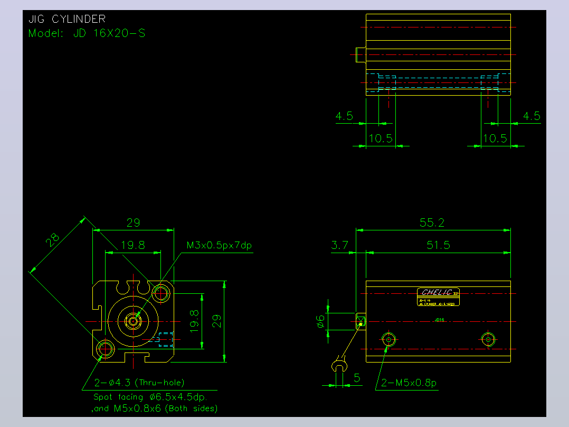Image resolution: width=569 pixels, height=427 pixels.
Task: Click the '3.7' dimension text
Action: click(x=340, y=245)
